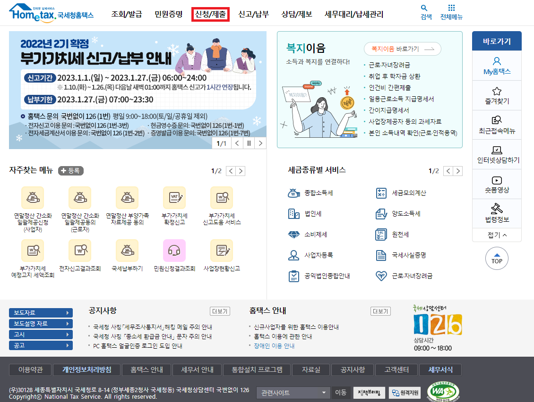Go to previous 세금종류별 서비스 page
Screen dimensions: 534x402
(448, 171)
